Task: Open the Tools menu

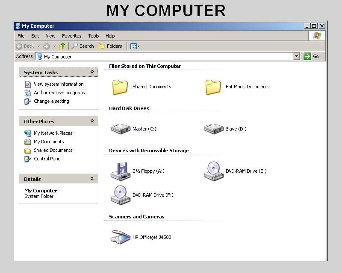Action: point(93,36)
